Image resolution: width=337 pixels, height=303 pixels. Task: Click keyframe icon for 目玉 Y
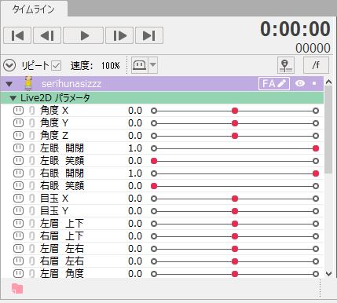pos(18,211)
